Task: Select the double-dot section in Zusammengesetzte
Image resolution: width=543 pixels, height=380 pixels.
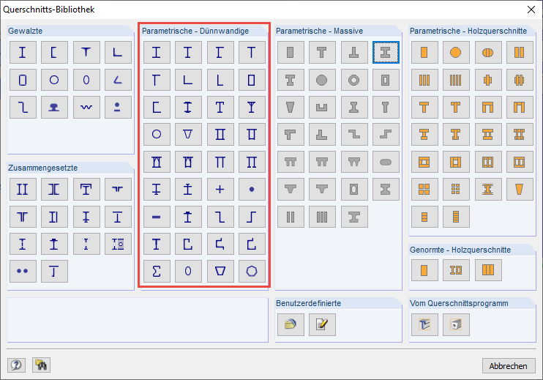Action: (x=22, y=271)
